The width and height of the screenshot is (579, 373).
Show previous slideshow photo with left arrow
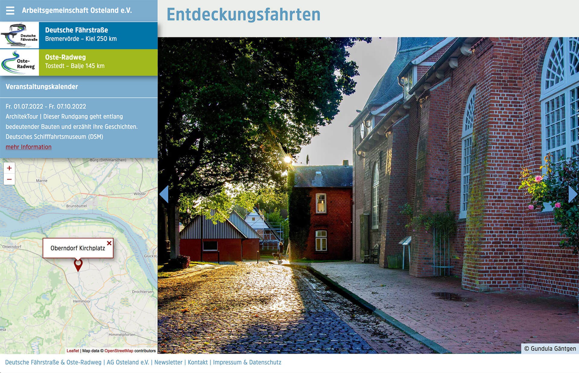pyautogui.click(x=164, y=194)
